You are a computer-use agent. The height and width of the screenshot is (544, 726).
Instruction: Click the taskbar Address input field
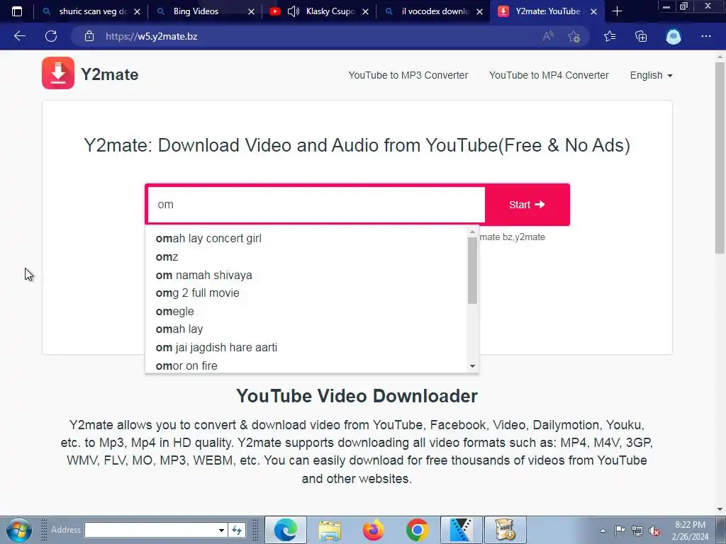(150, 530)
